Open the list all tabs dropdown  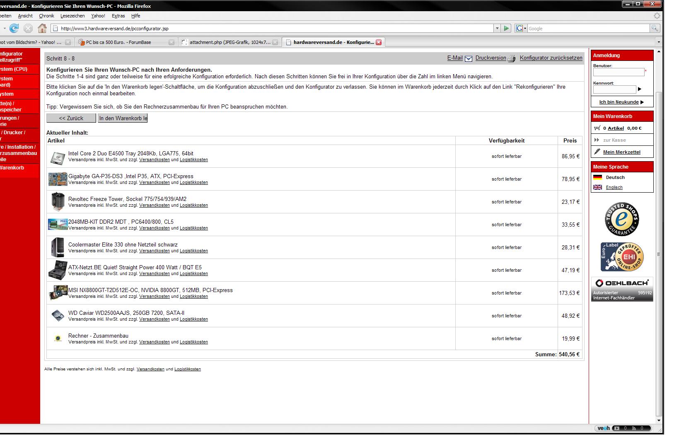659,42
